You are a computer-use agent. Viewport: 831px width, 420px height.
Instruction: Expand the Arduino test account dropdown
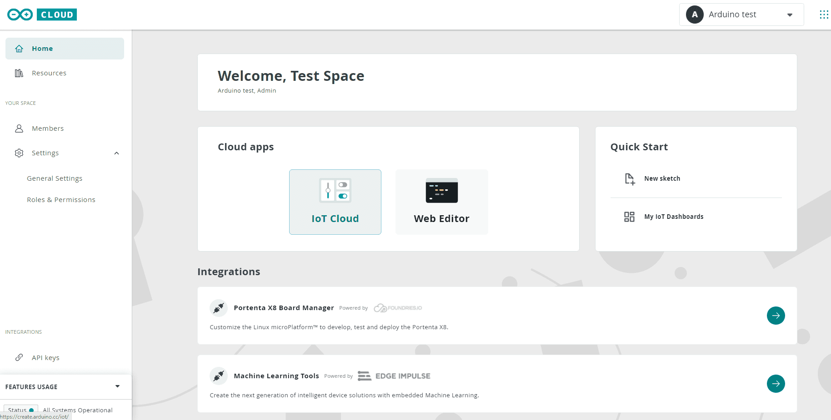790,15
